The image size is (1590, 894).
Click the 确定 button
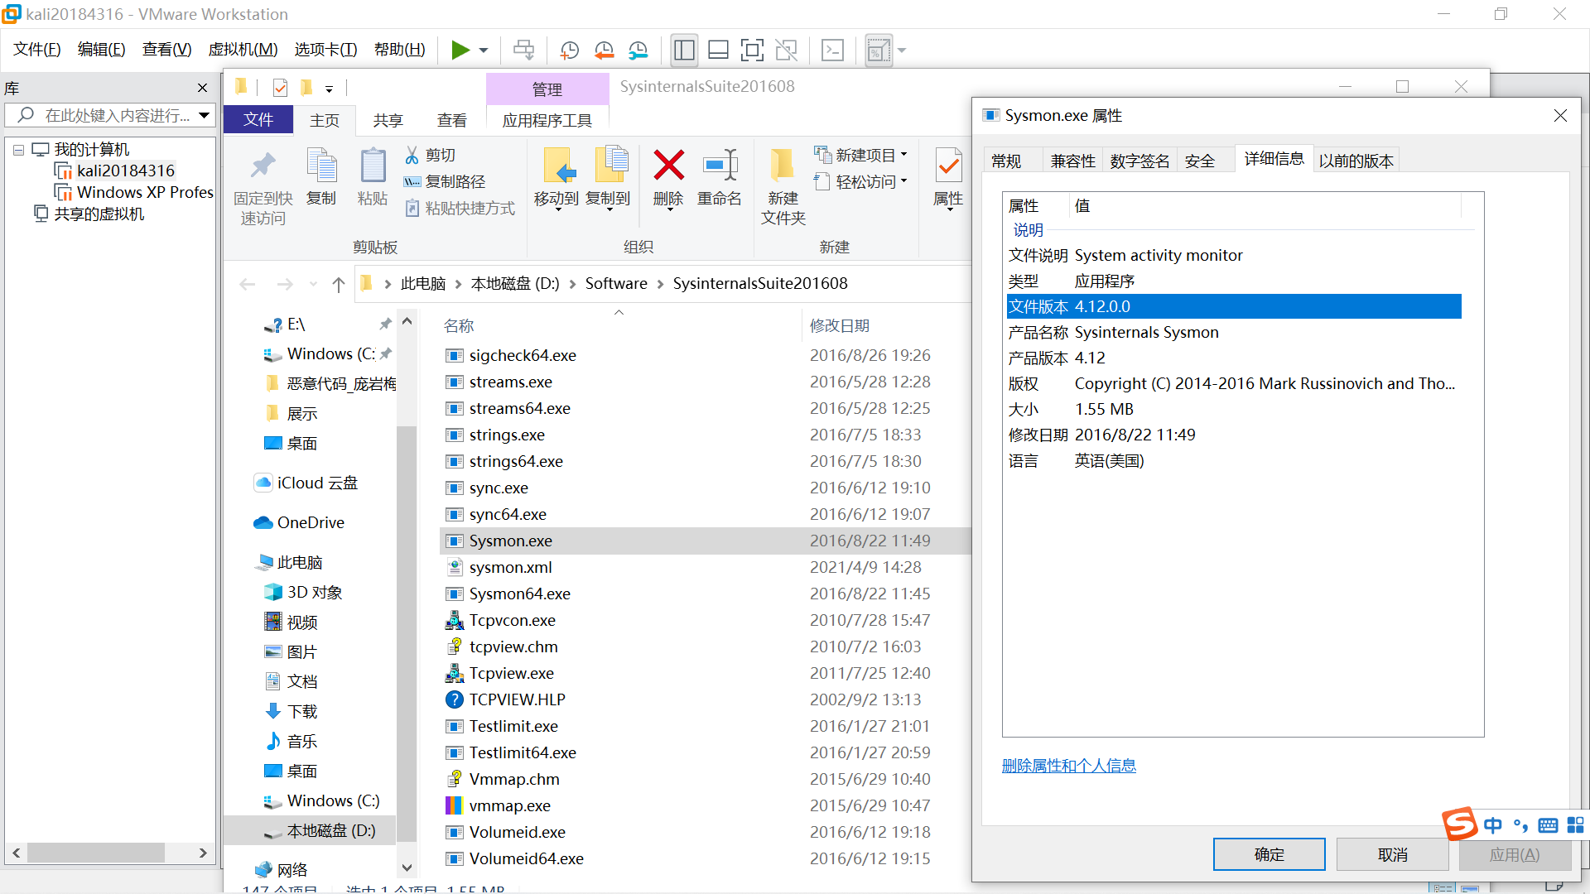(1269, 854)
